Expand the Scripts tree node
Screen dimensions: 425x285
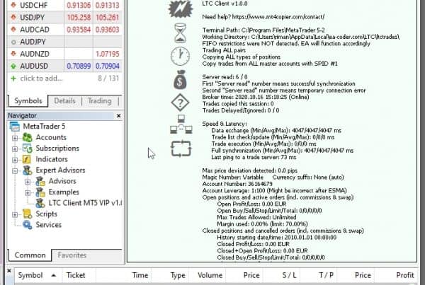[x=15, y=214]
